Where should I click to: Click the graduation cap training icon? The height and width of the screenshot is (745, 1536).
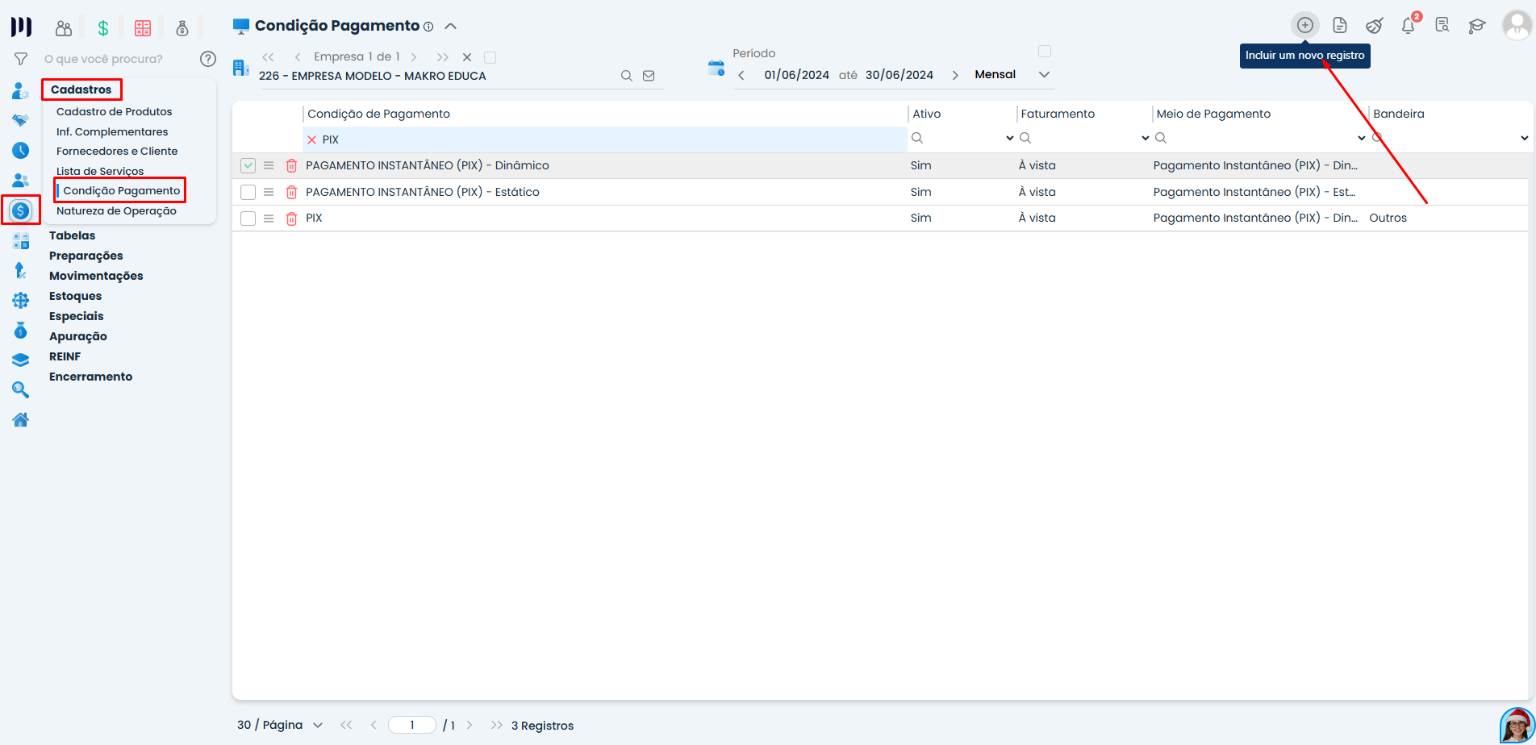pyautogui.click(x=1476, y=26)
